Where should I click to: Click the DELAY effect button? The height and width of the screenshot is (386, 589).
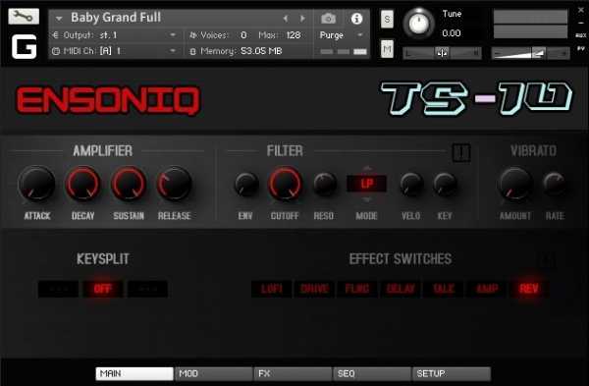tap(401, 289)
